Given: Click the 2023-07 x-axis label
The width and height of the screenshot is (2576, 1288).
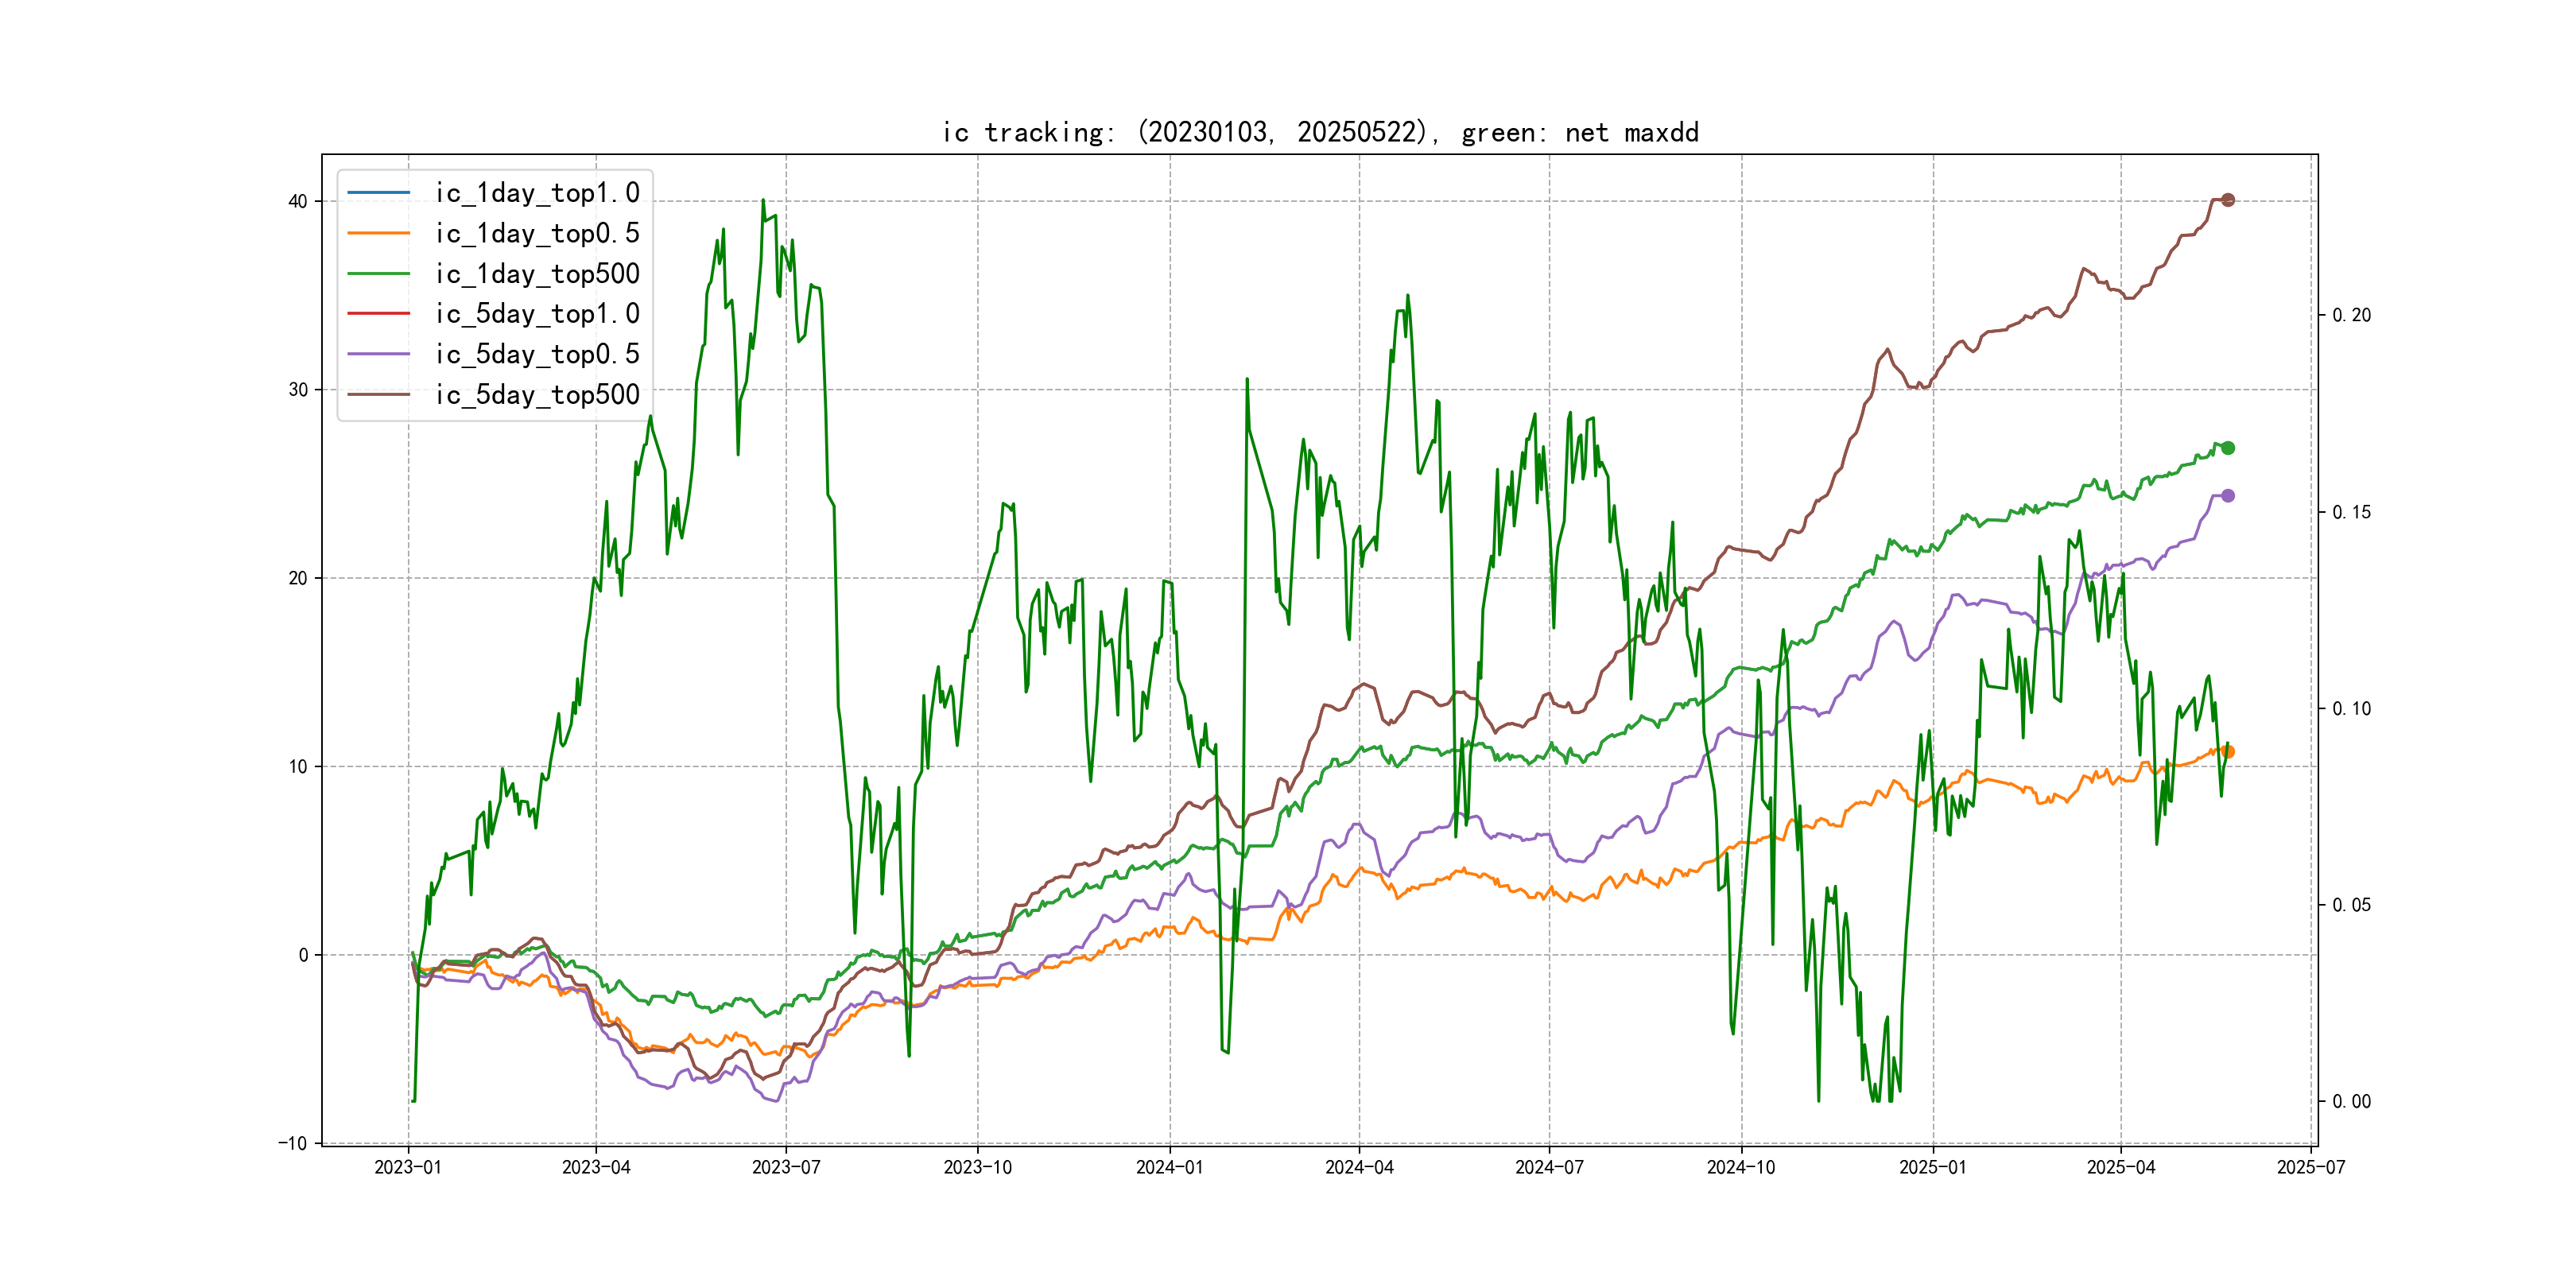Looking at the screenshot, I should (786, 1167).
